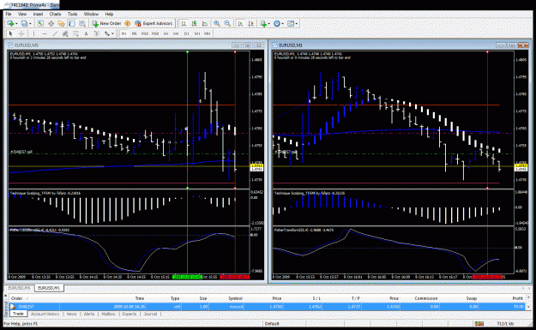Open the Periods clock icon

point(277,24)
